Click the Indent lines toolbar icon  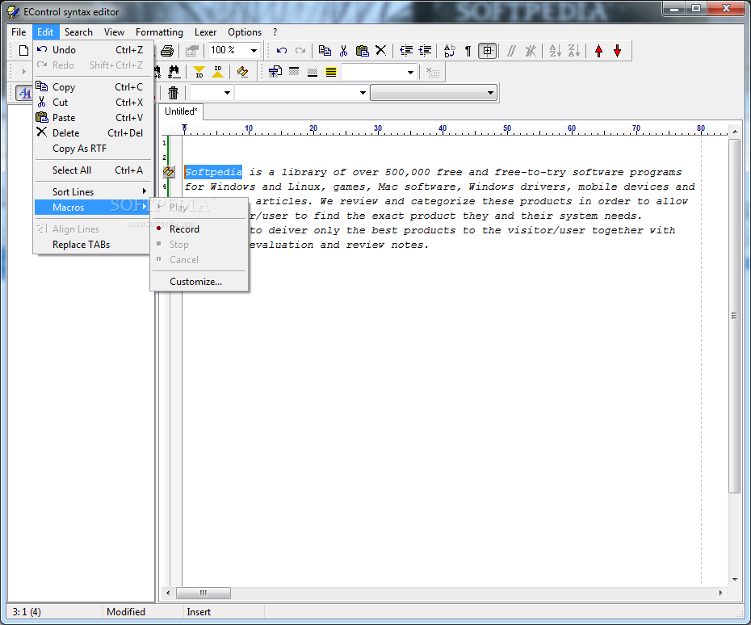(x=425, y=50)
